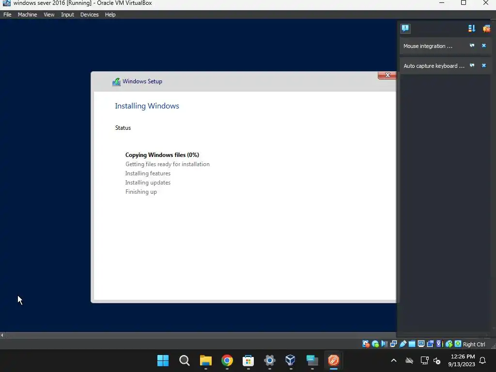Click the optical disk indicator in status bar
The height and width of the screenshot is (372, 496).
tap(375, 344)
